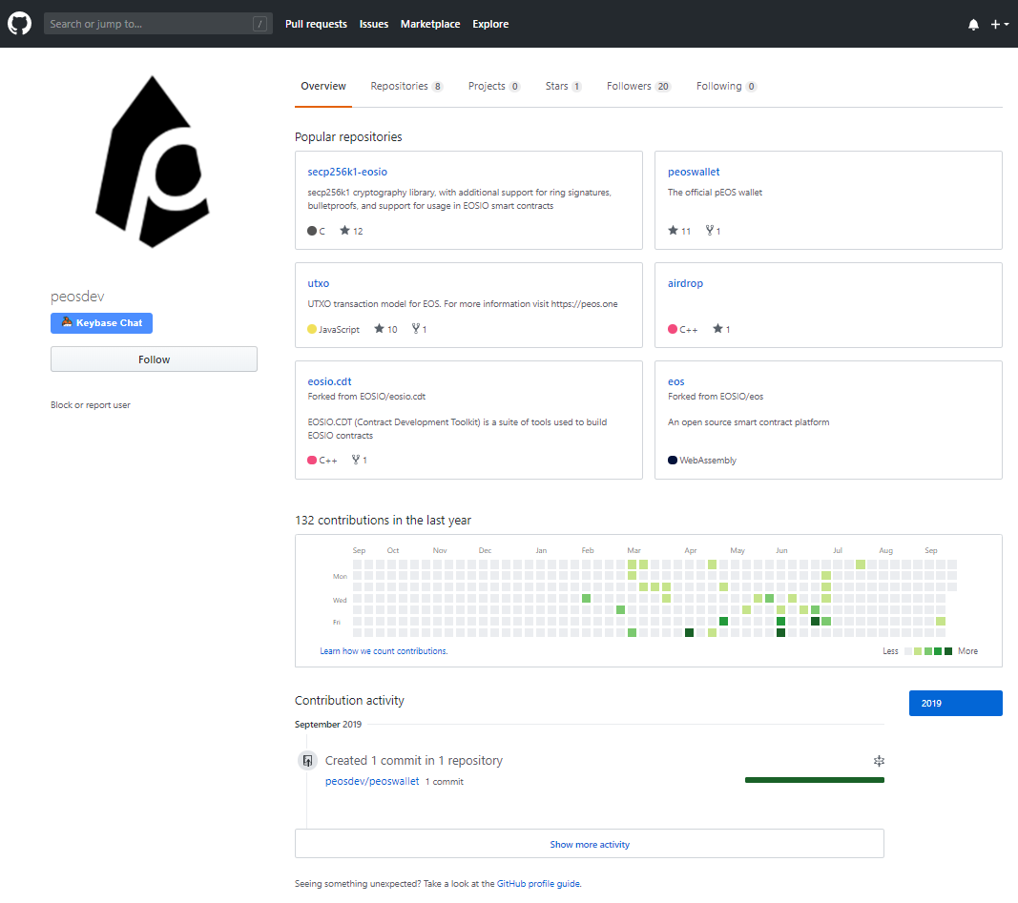The height and width of the screenshot is (903, 1018).
Task: Click the pink C++ dot on eosio.cdt card
Action: [312, 460]
